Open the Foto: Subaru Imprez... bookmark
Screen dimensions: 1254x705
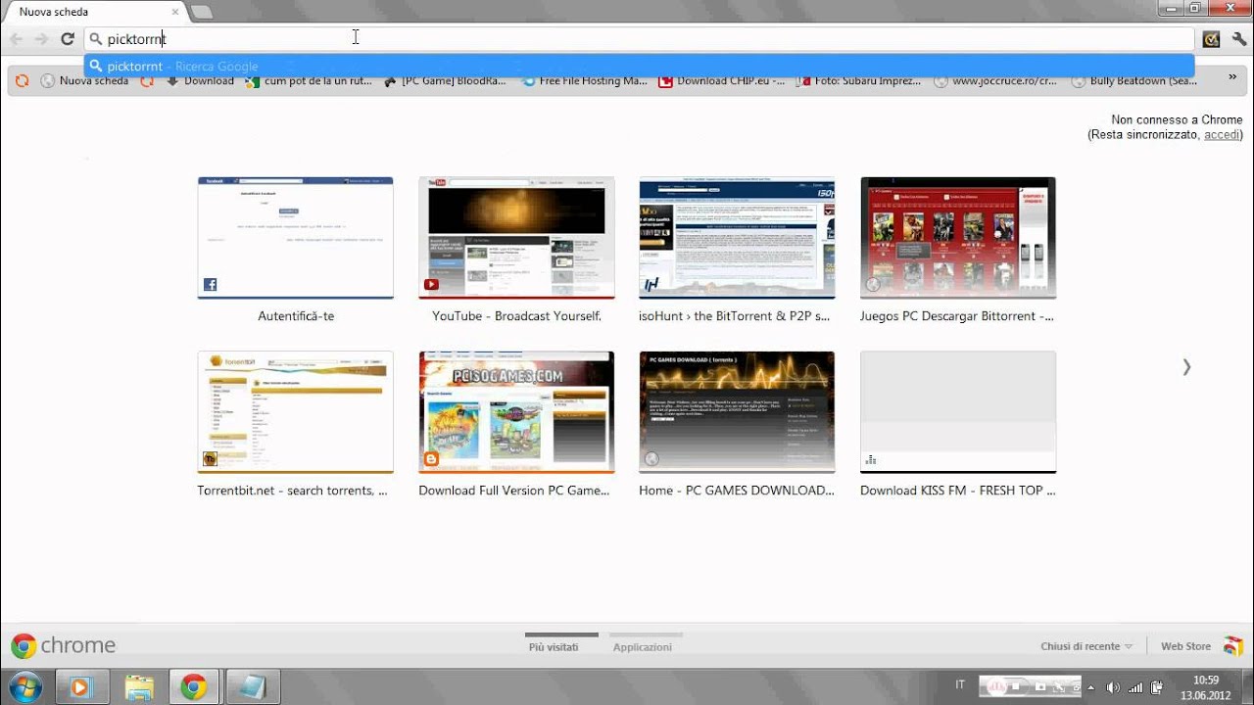pos(860,81)
